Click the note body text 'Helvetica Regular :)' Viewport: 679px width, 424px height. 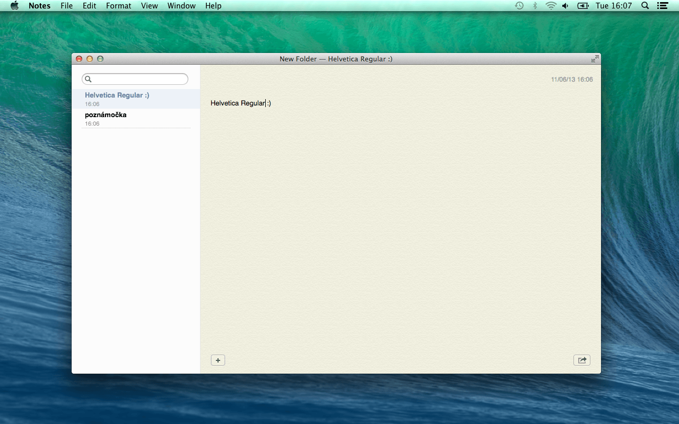(241, 103)
